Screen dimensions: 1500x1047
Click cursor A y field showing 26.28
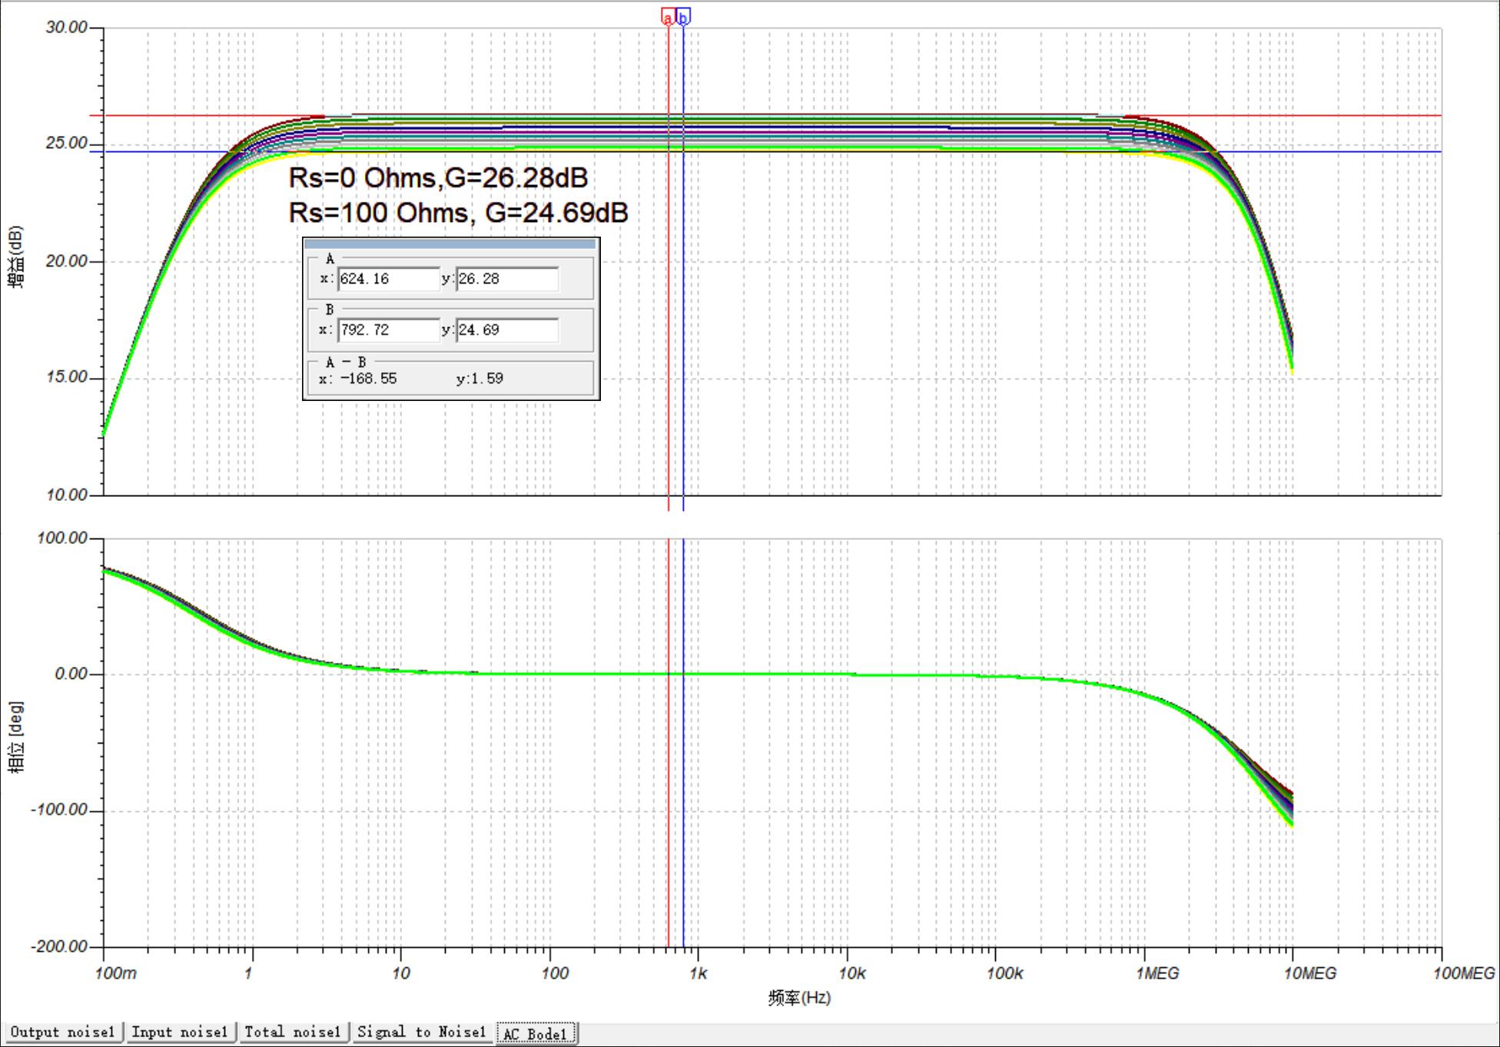tap(507, 279)
